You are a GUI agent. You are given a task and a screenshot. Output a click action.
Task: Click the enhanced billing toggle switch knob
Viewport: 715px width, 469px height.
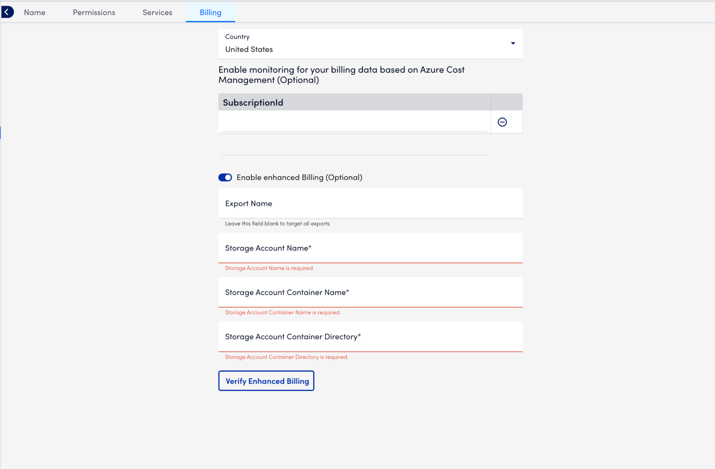click(228, 177)
